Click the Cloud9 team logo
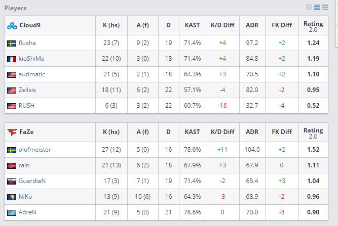The width and height of the screenshot is (338, 226). click(12, 25)
